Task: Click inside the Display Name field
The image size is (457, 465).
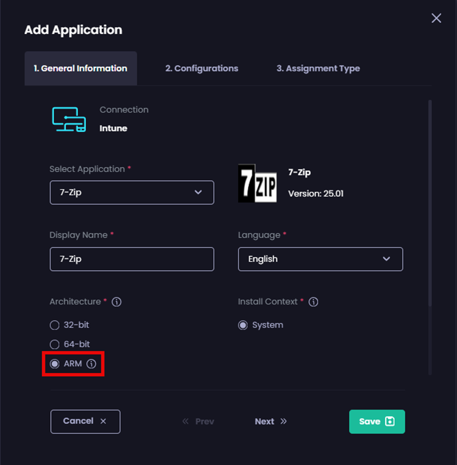Action: point(132,259)
